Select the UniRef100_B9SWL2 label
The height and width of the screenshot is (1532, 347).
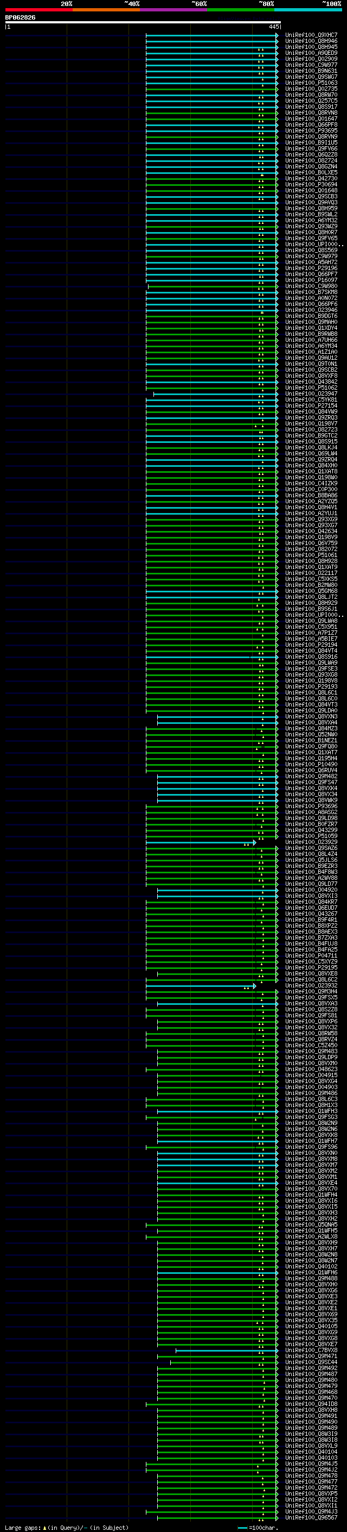pos(311,214)
